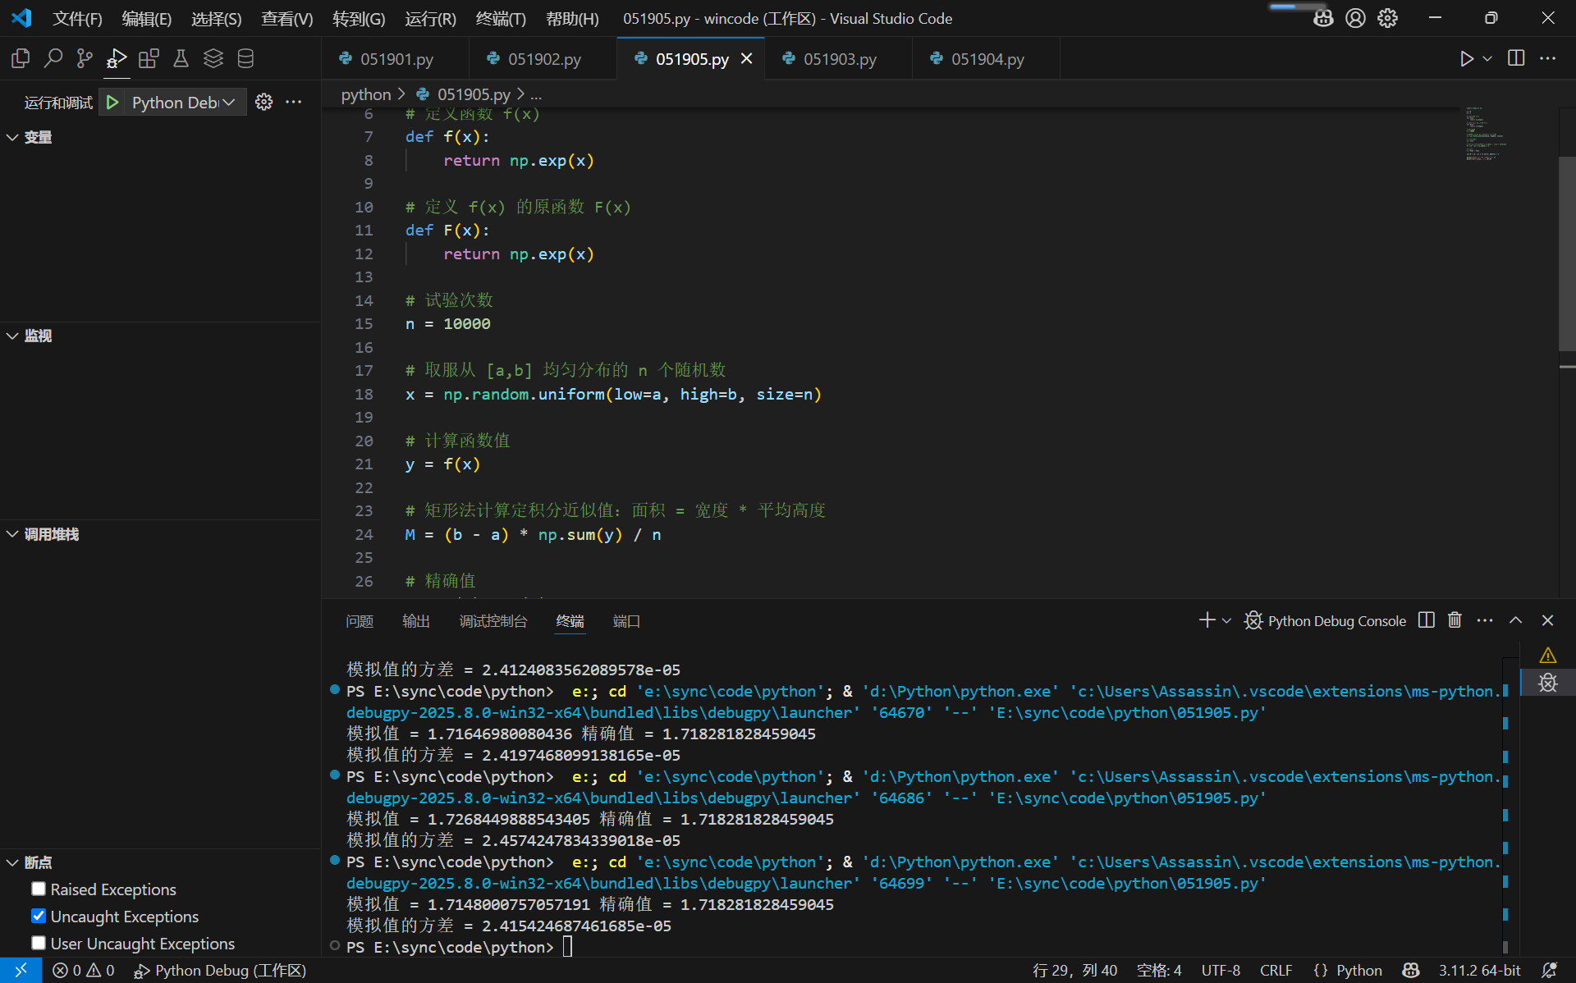Open the Extensions view icon

149,58
